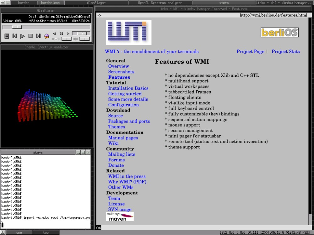Skip to previous track in AlsaPlayer
The height and width of the screenshot is (235, 314).
pyautogui.click(x=15, y=36)
